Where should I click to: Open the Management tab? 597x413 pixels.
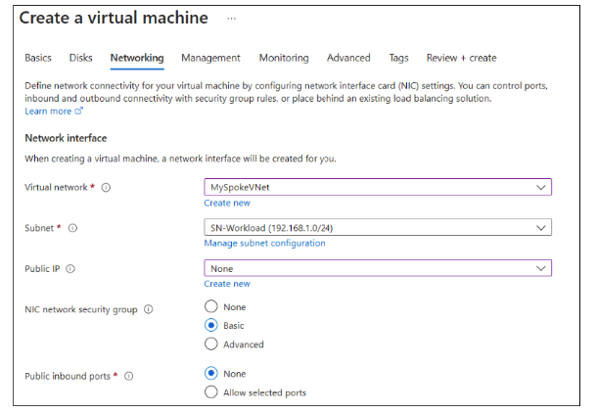point(210,58)
